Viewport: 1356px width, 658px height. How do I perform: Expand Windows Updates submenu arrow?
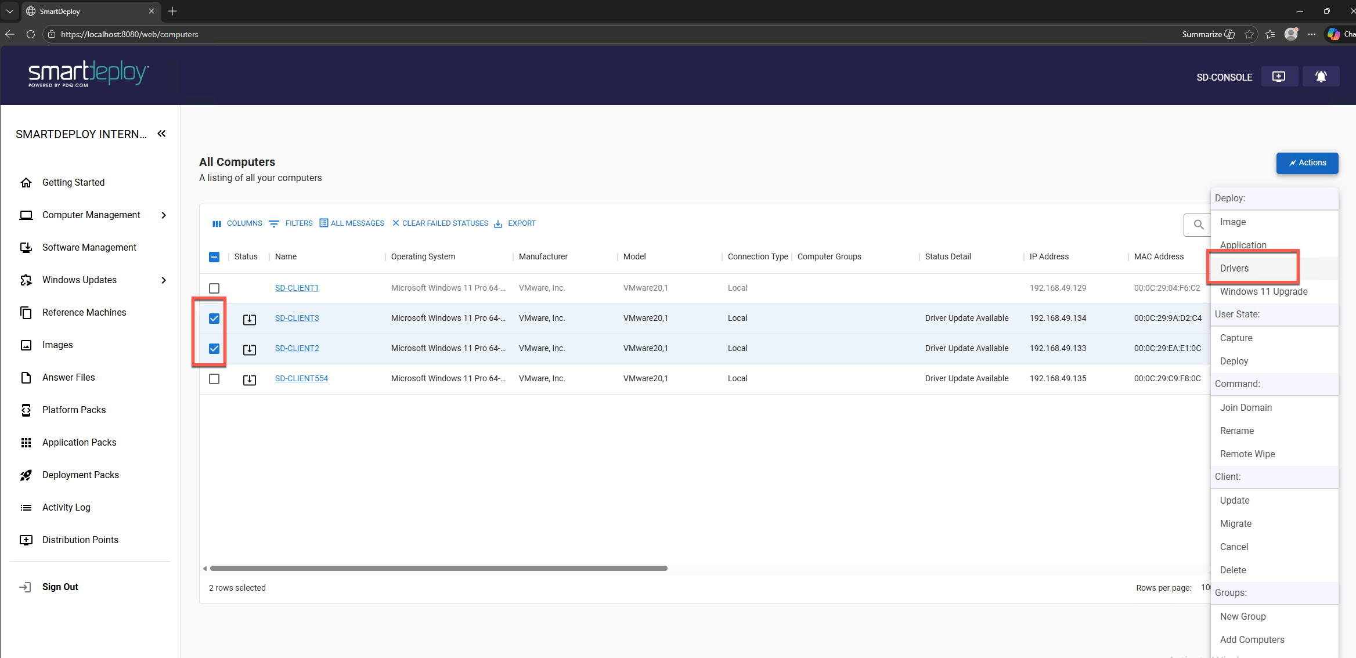[x=164, y=280]
